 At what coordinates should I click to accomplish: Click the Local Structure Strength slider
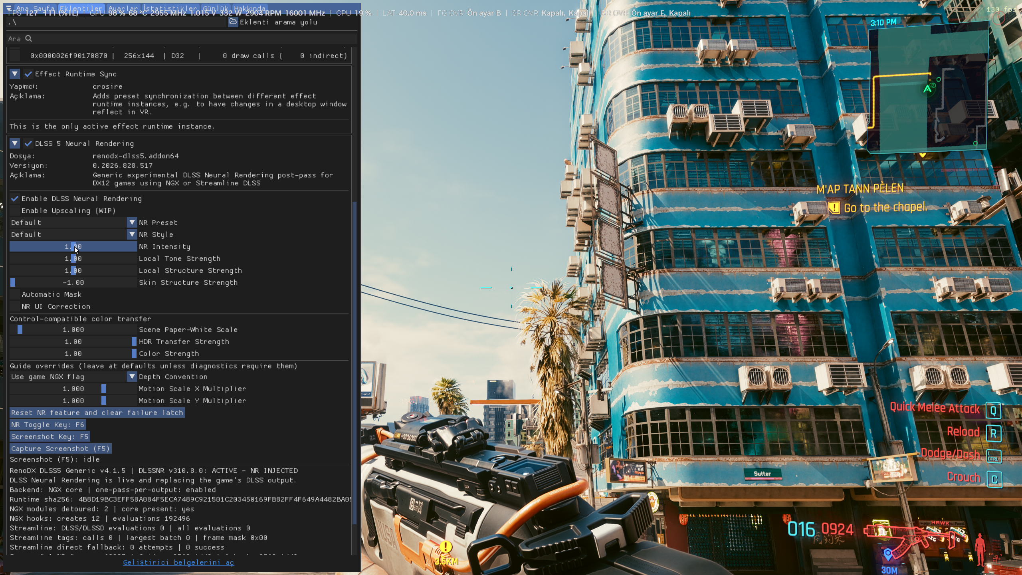click(x=73, y=270)
